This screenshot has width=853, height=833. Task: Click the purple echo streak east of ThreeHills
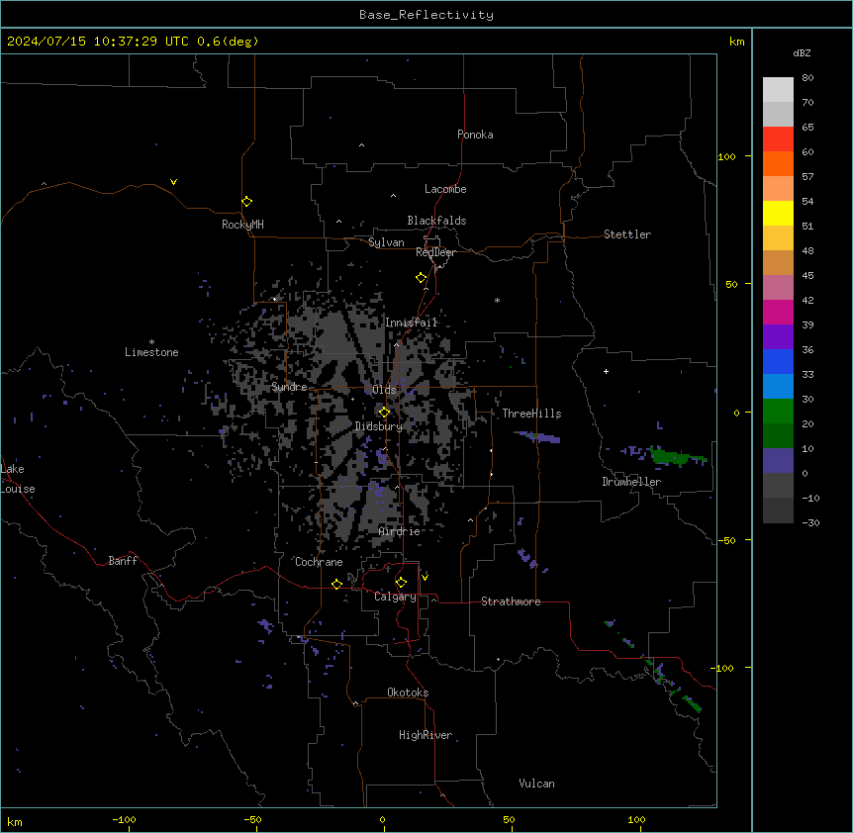coord(537,436)
